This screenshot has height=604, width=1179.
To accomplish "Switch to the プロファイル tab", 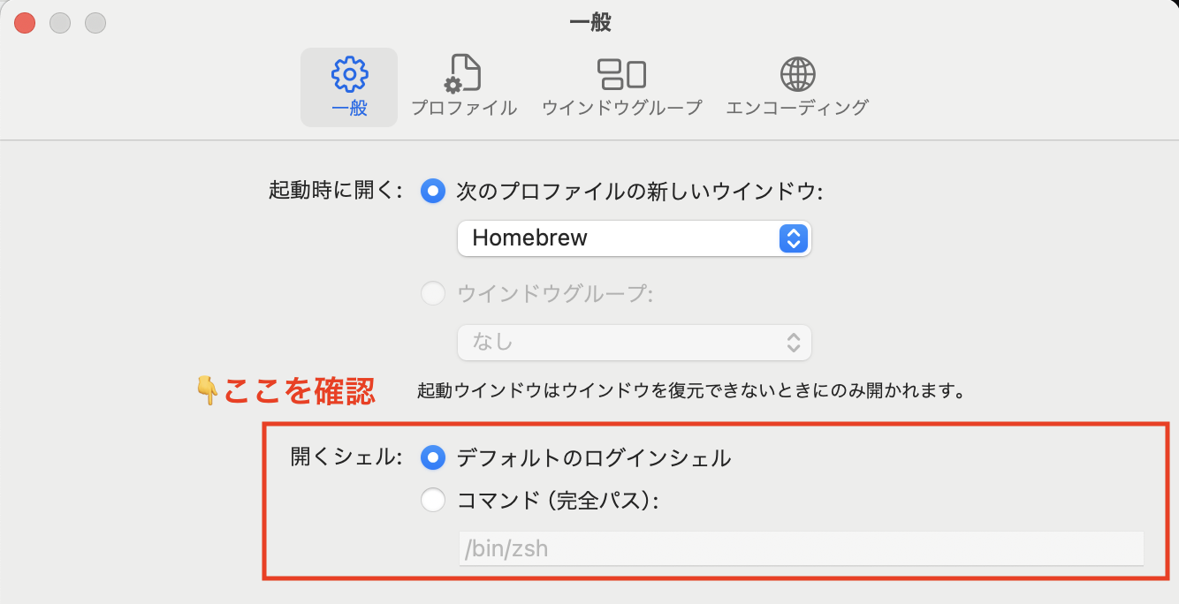I will click(x=464, y=86).
